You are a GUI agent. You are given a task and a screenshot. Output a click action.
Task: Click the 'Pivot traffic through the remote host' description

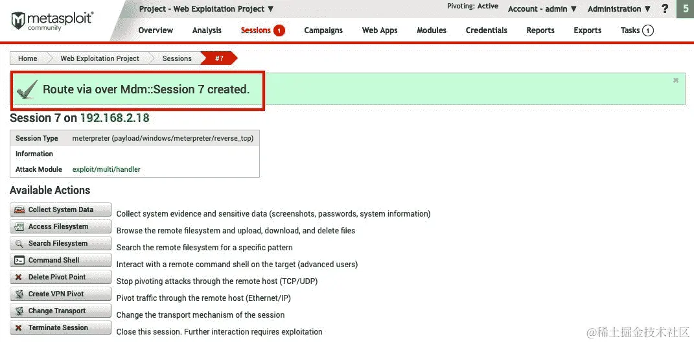click(x=203, y=298)
